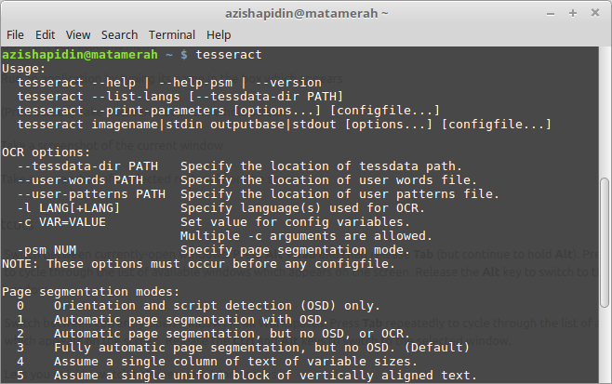Click the typed tesseract command at prompt
The height and width of the screenshot is (384, 612).
pos(229,56)
